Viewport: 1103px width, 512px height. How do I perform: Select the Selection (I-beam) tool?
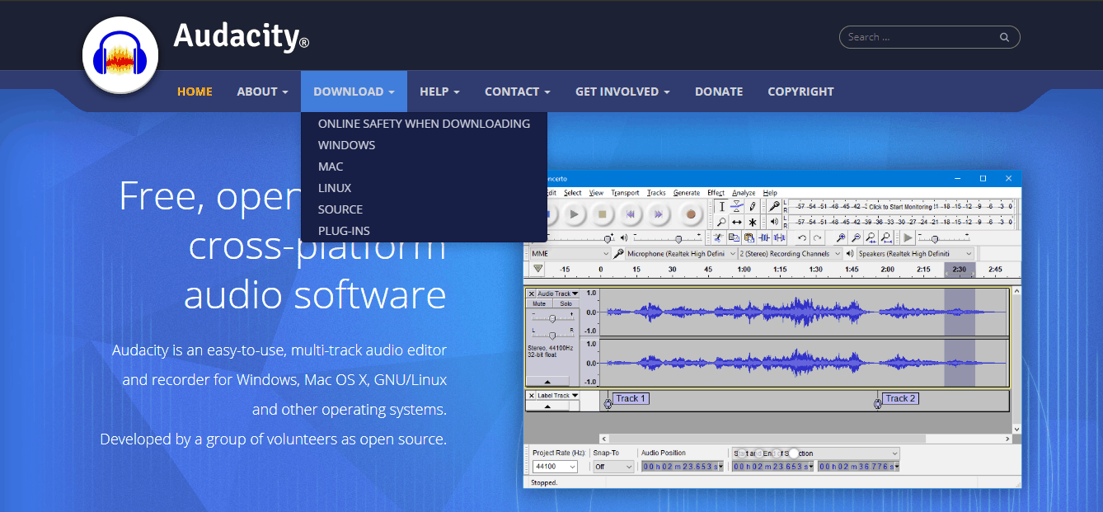click(x=721, y=206)
